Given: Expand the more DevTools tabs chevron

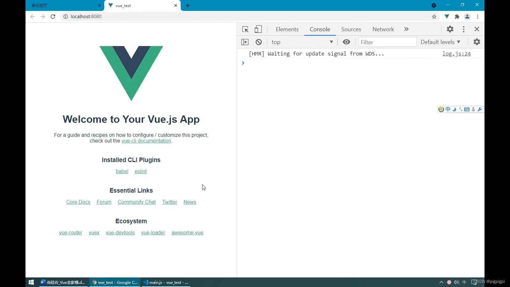Looking at the screenshot, I should (406, 29).
